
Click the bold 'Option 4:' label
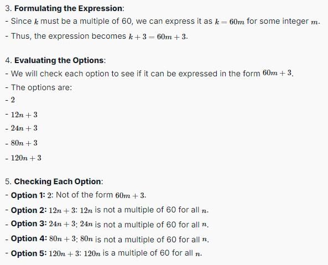point(29,238)
